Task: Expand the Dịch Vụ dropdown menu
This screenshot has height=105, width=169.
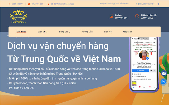Action: coord(43,32)
